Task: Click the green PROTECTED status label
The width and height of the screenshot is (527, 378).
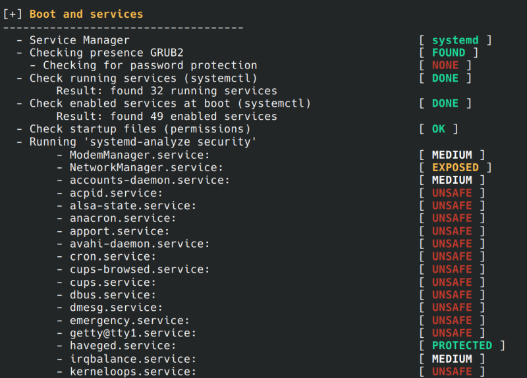Action: (462, 346)
